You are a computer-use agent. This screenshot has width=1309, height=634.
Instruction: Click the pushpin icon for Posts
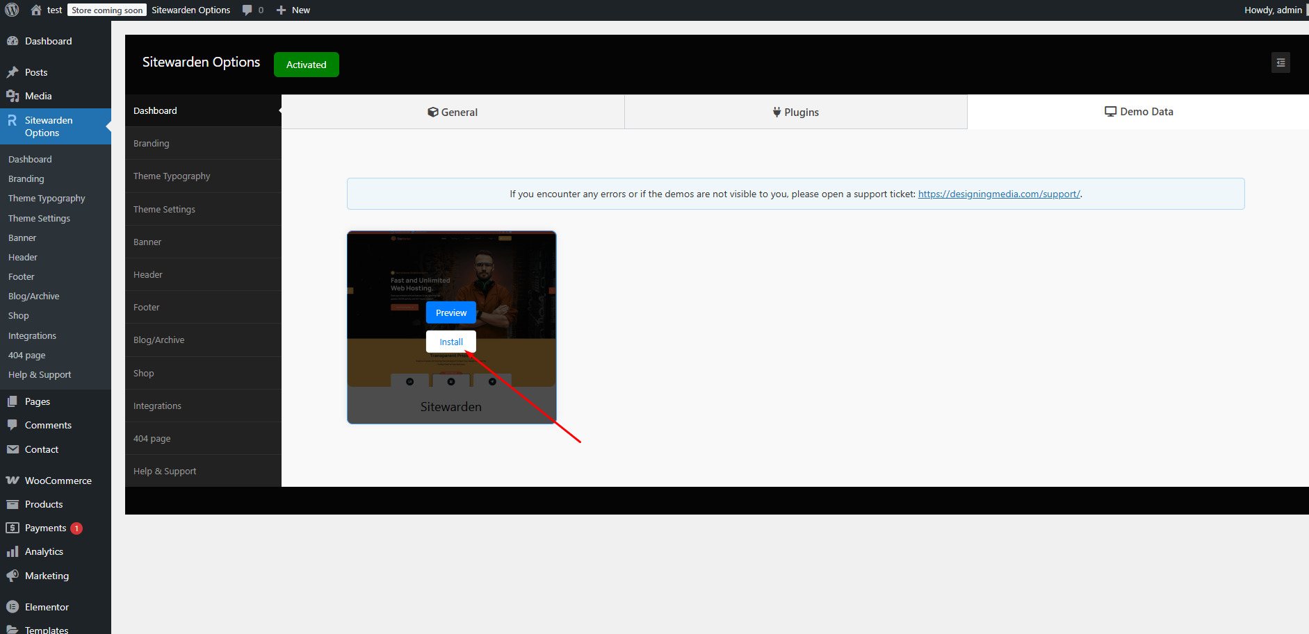click(13, 72)
